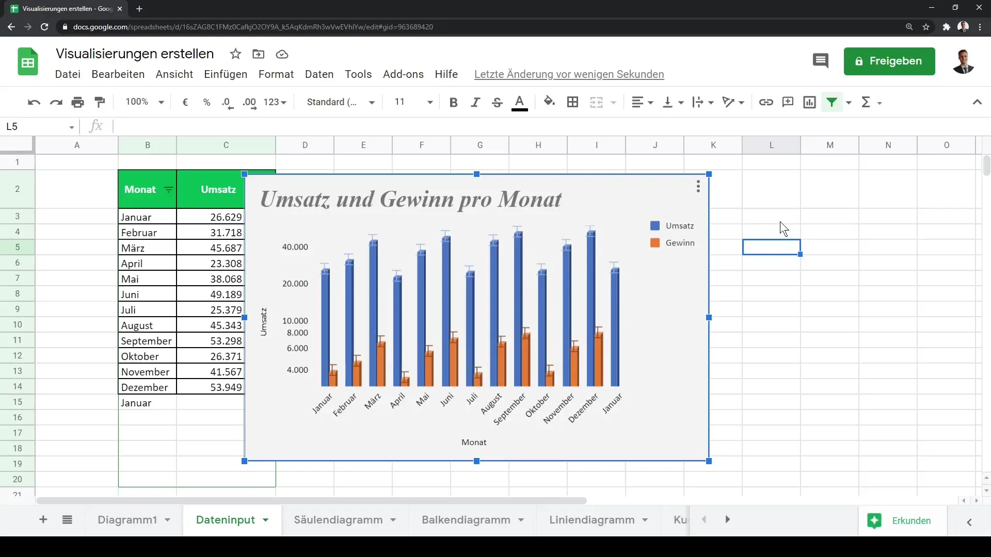This screenshot has width=991, height=557.
Task: Collapse the menus with chevron up
Action: click(x=977, y=102)
